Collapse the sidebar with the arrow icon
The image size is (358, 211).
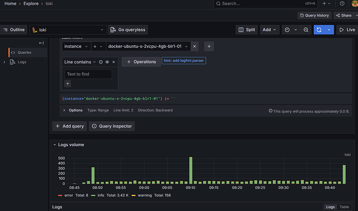(x=42, y=43)
